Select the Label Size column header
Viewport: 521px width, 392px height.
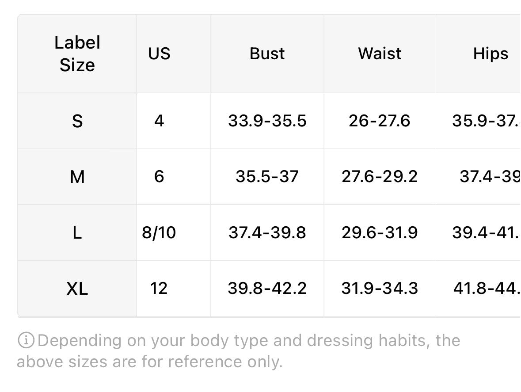[x=77, y=53]
